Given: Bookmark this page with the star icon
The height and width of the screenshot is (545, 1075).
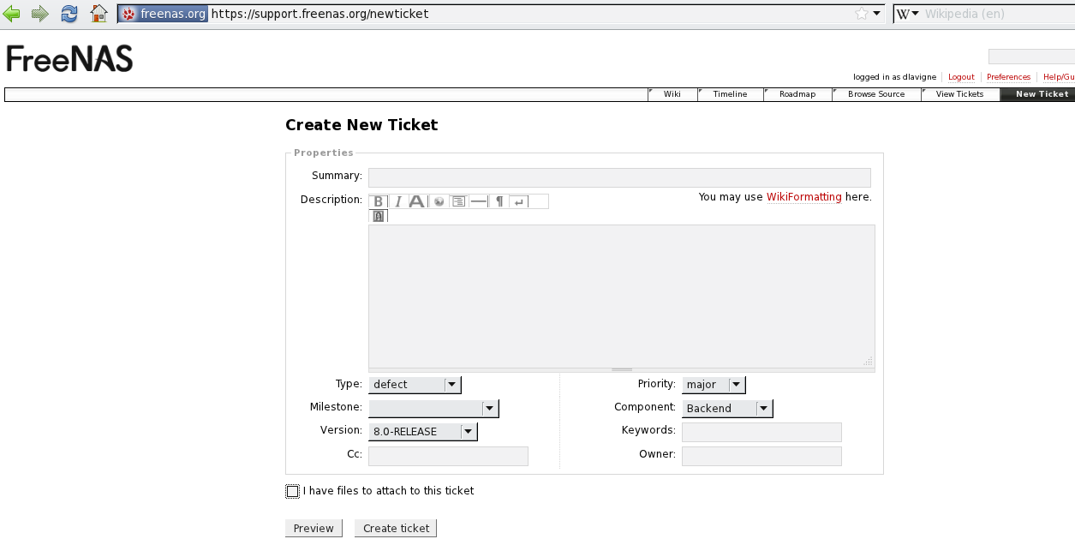Looking at the screenshot, I should point(862,14).
